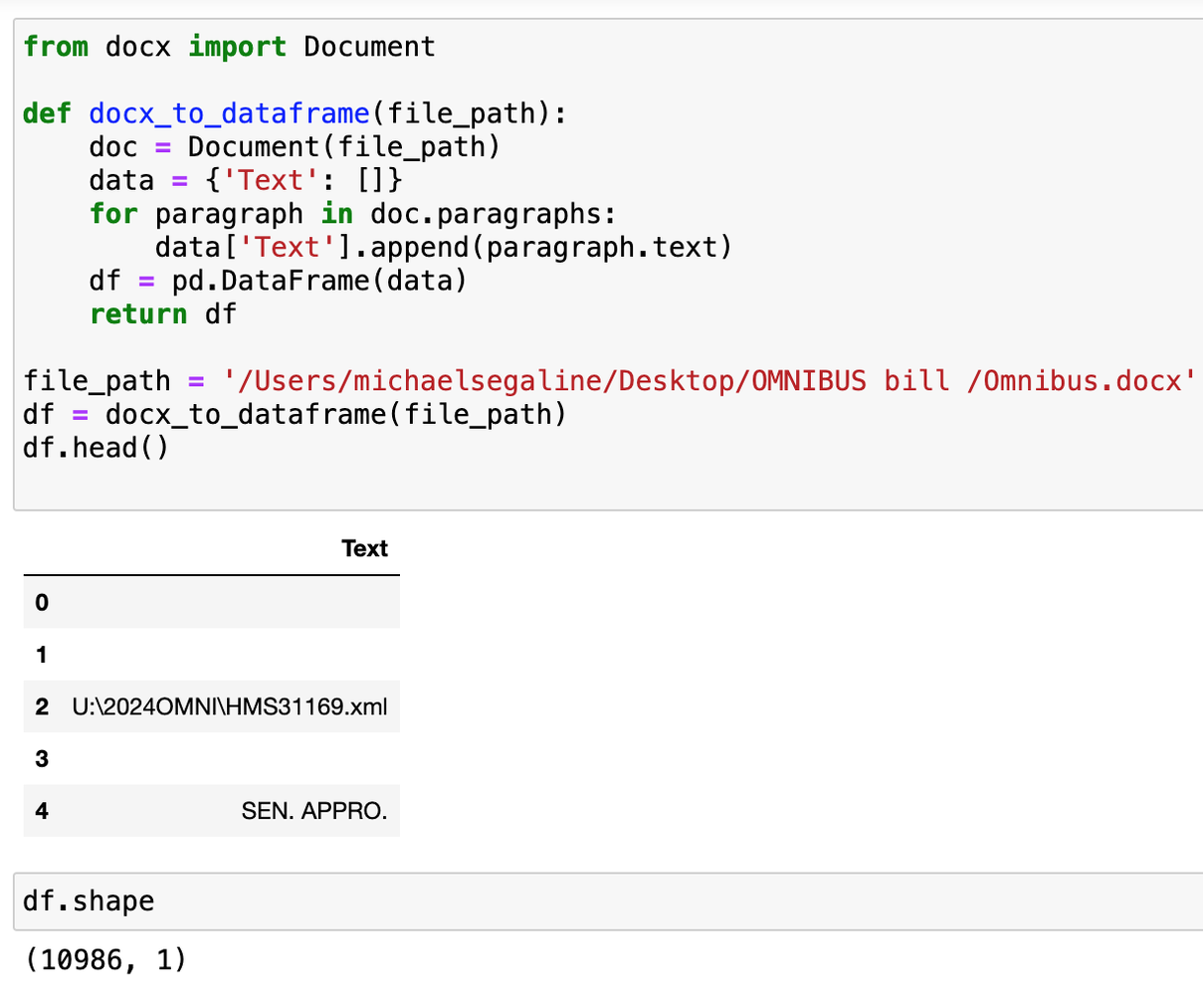Click row index 4 in the dataframe output
1203x995 pixels.
coord(41,811)
